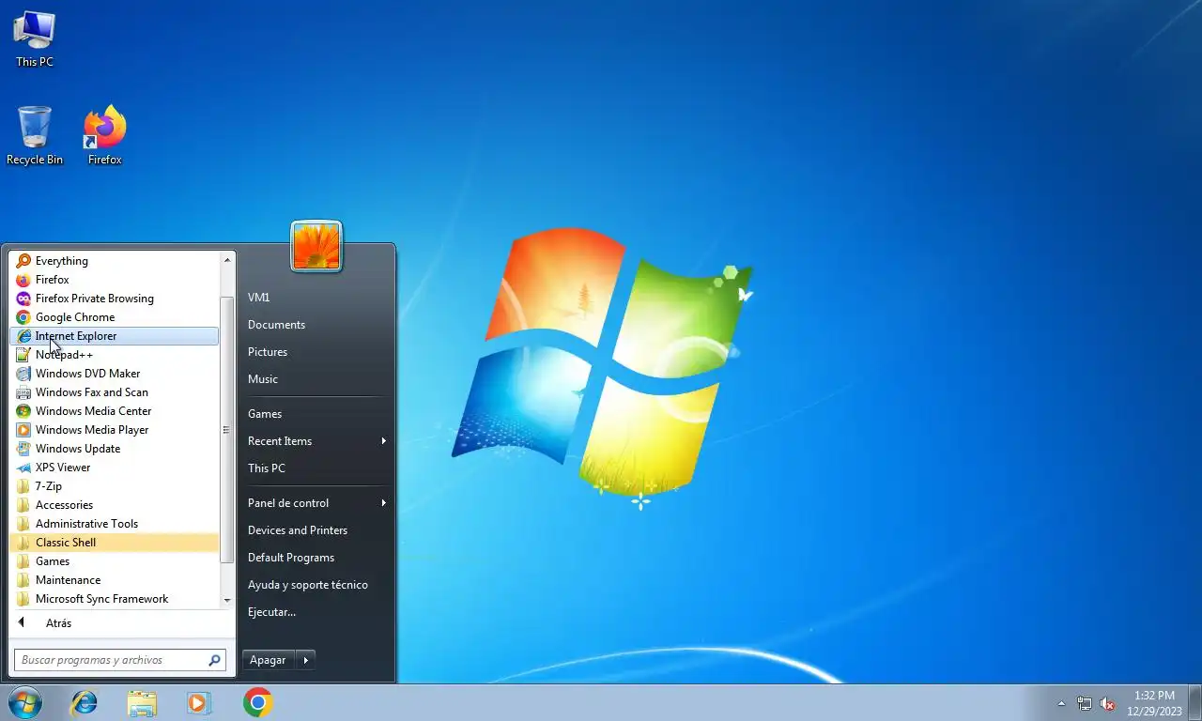Expand the Panel de control submenu
The image size is (1202, 721).
click(316, 503)
